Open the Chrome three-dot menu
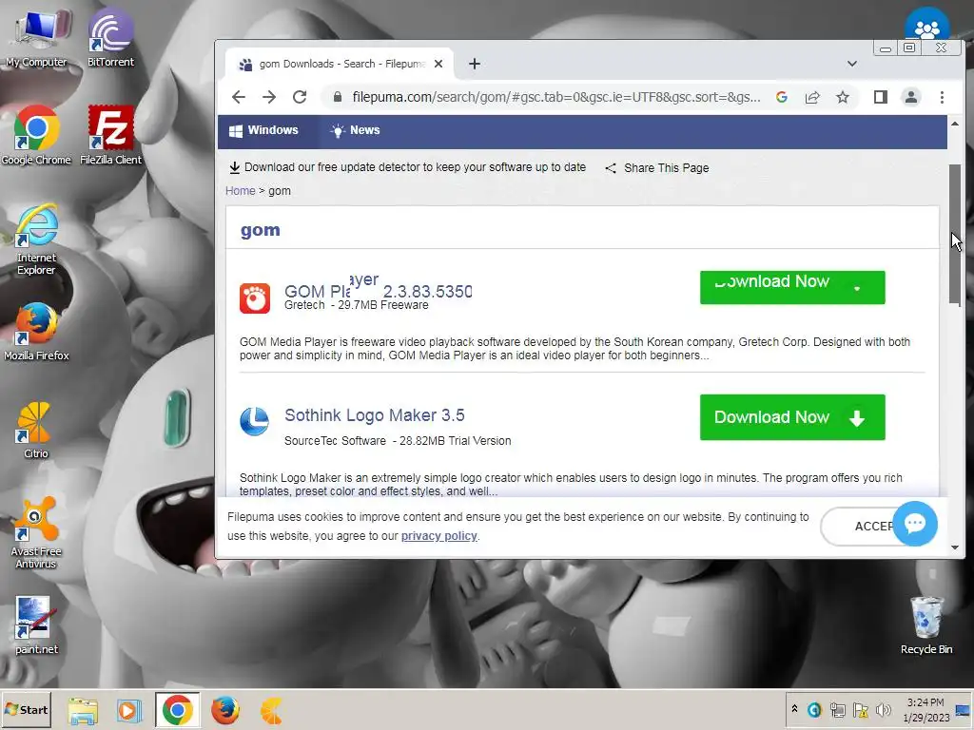Viewport: 974px width, 730px height. pyautogui.click(x=942, y=97)
